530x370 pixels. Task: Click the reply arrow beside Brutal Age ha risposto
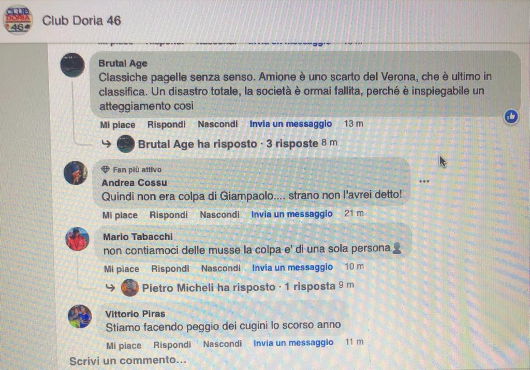106,144
